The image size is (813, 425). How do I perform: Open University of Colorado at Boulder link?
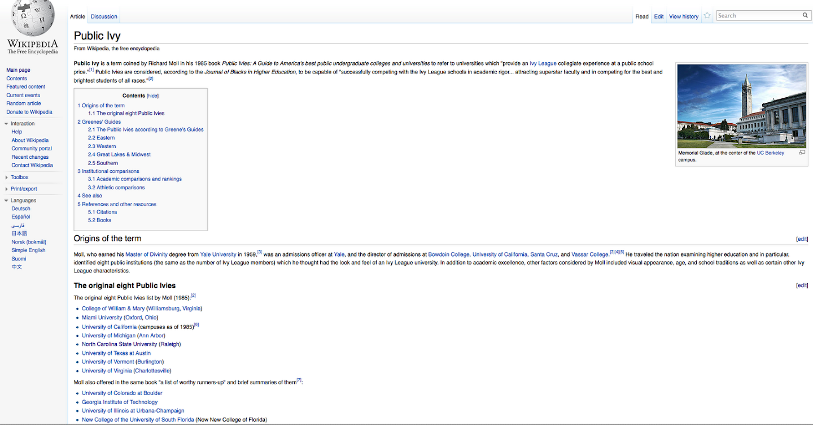coord(122,393)
